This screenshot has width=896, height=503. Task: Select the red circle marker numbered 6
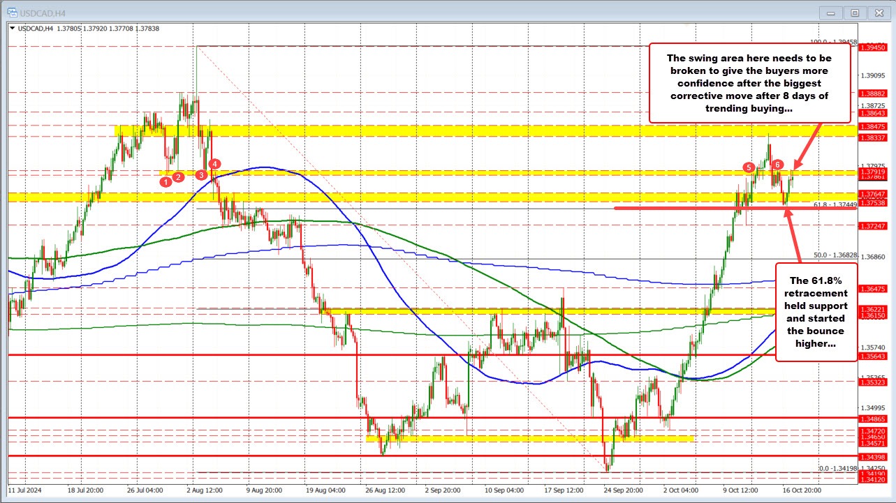point(778,164)
